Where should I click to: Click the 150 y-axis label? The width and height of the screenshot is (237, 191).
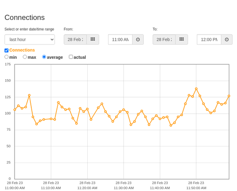(8, 81)
